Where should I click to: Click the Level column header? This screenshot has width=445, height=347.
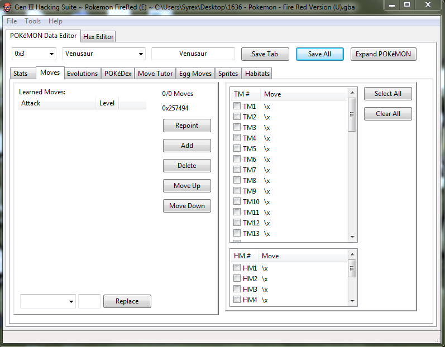[107, 103]
